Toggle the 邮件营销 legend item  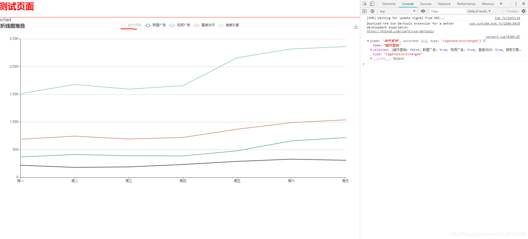tap(131, 25)
